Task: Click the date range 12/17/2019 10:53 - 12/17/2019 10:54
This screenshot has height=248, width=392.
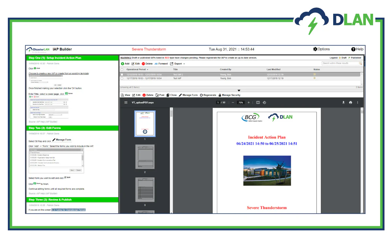Action: pyautogui.click(x=144, y=78)
